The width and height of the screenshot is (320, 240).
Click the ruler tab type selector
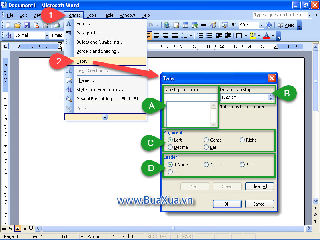[x=5, y=46]
